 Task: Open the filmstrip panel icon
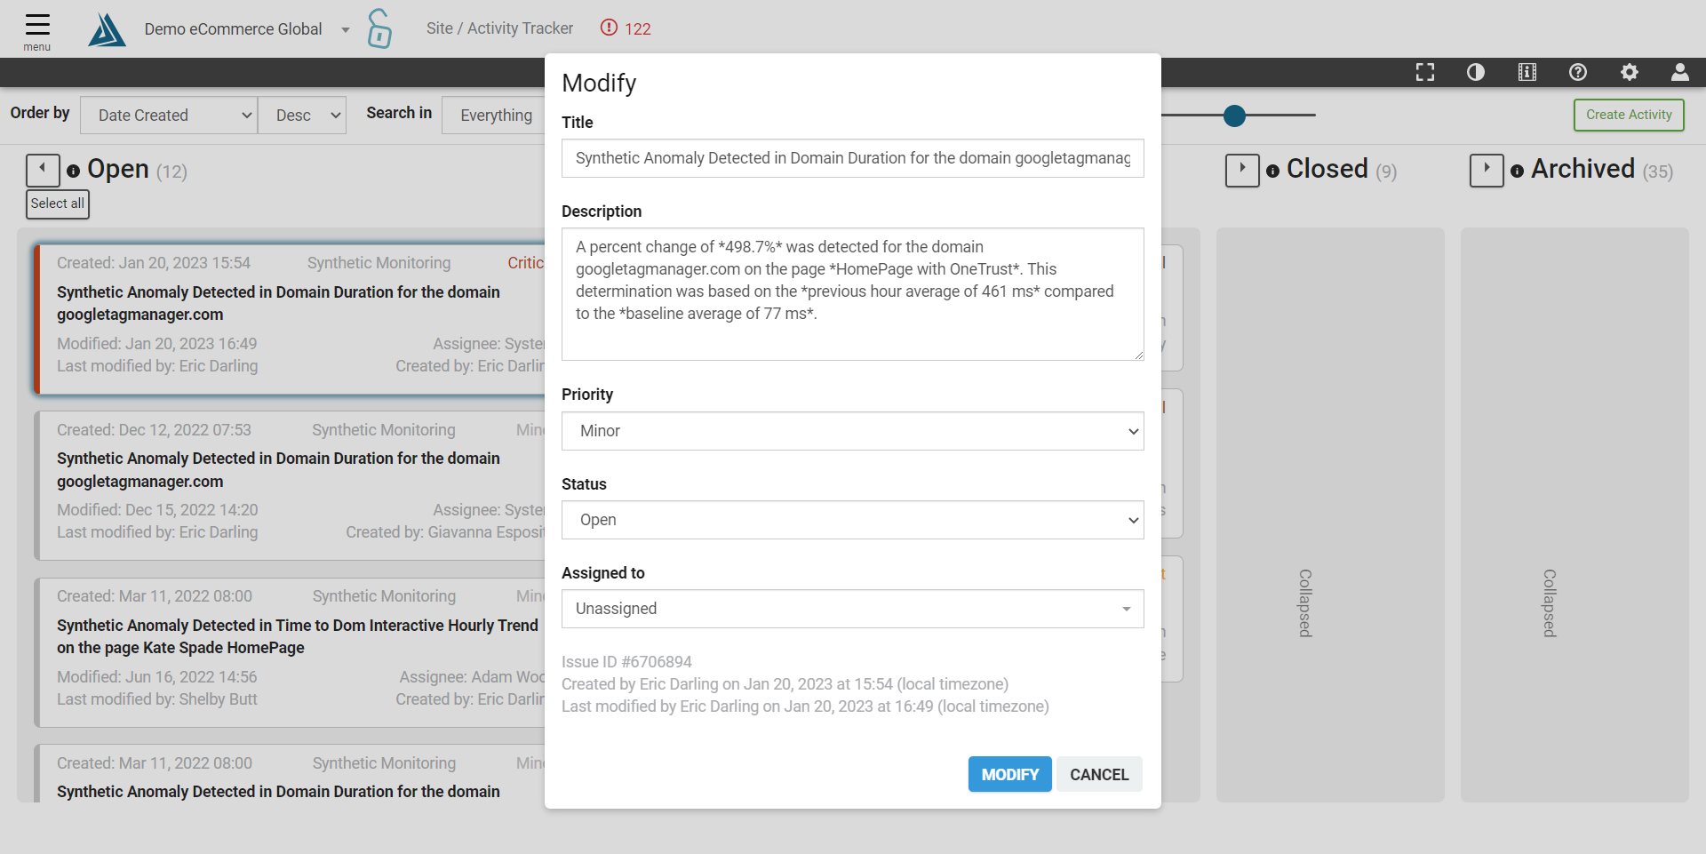[1527, 73]
